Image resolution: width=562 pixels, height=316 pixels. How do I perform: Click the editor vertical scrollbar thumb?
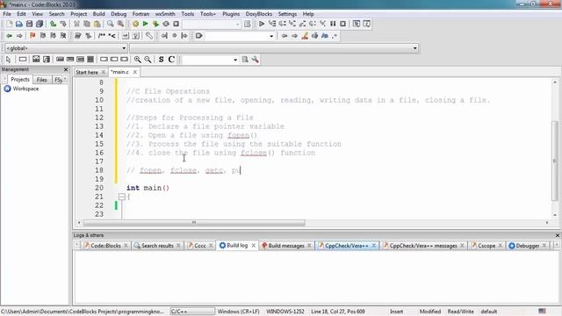click(x=555, y=162)
